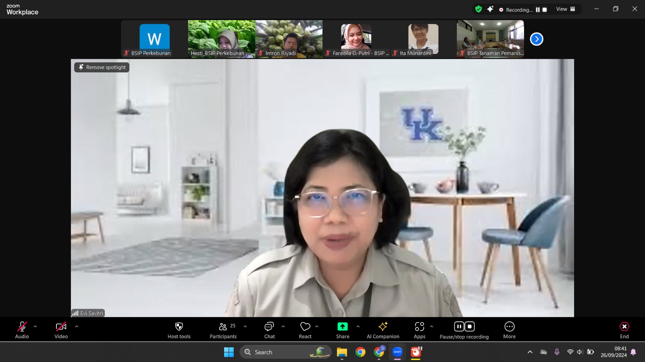
Task: Expand share options arrow
Action: click(358, 327)
